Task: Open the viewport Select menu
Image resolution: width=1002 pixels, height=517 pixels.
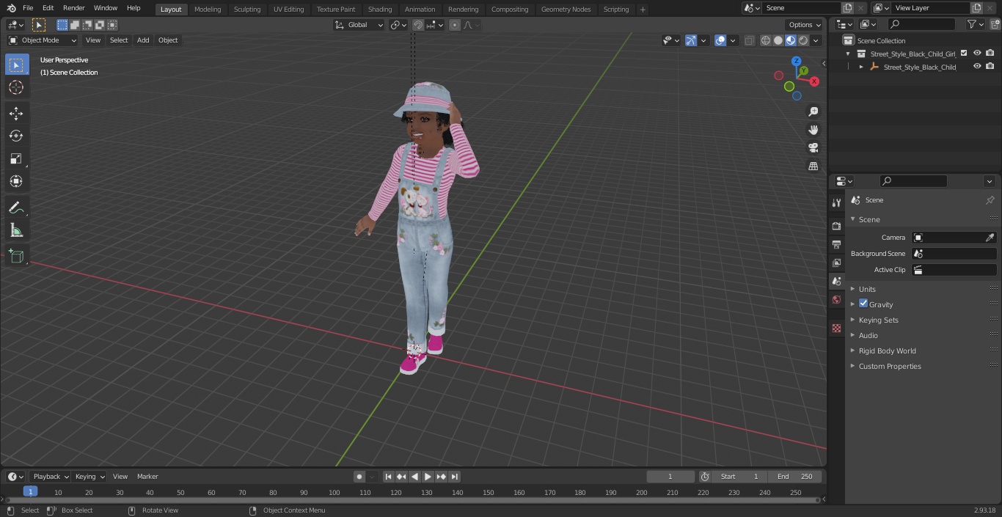Action: coord(119,40)
